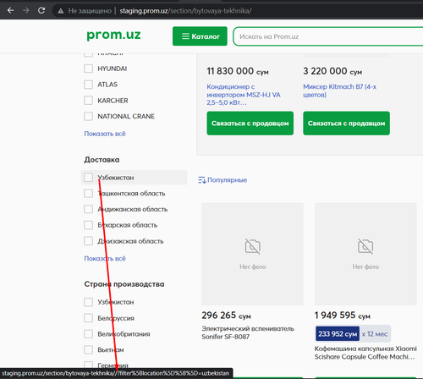Go back with browser back arrow

(10, 11)
